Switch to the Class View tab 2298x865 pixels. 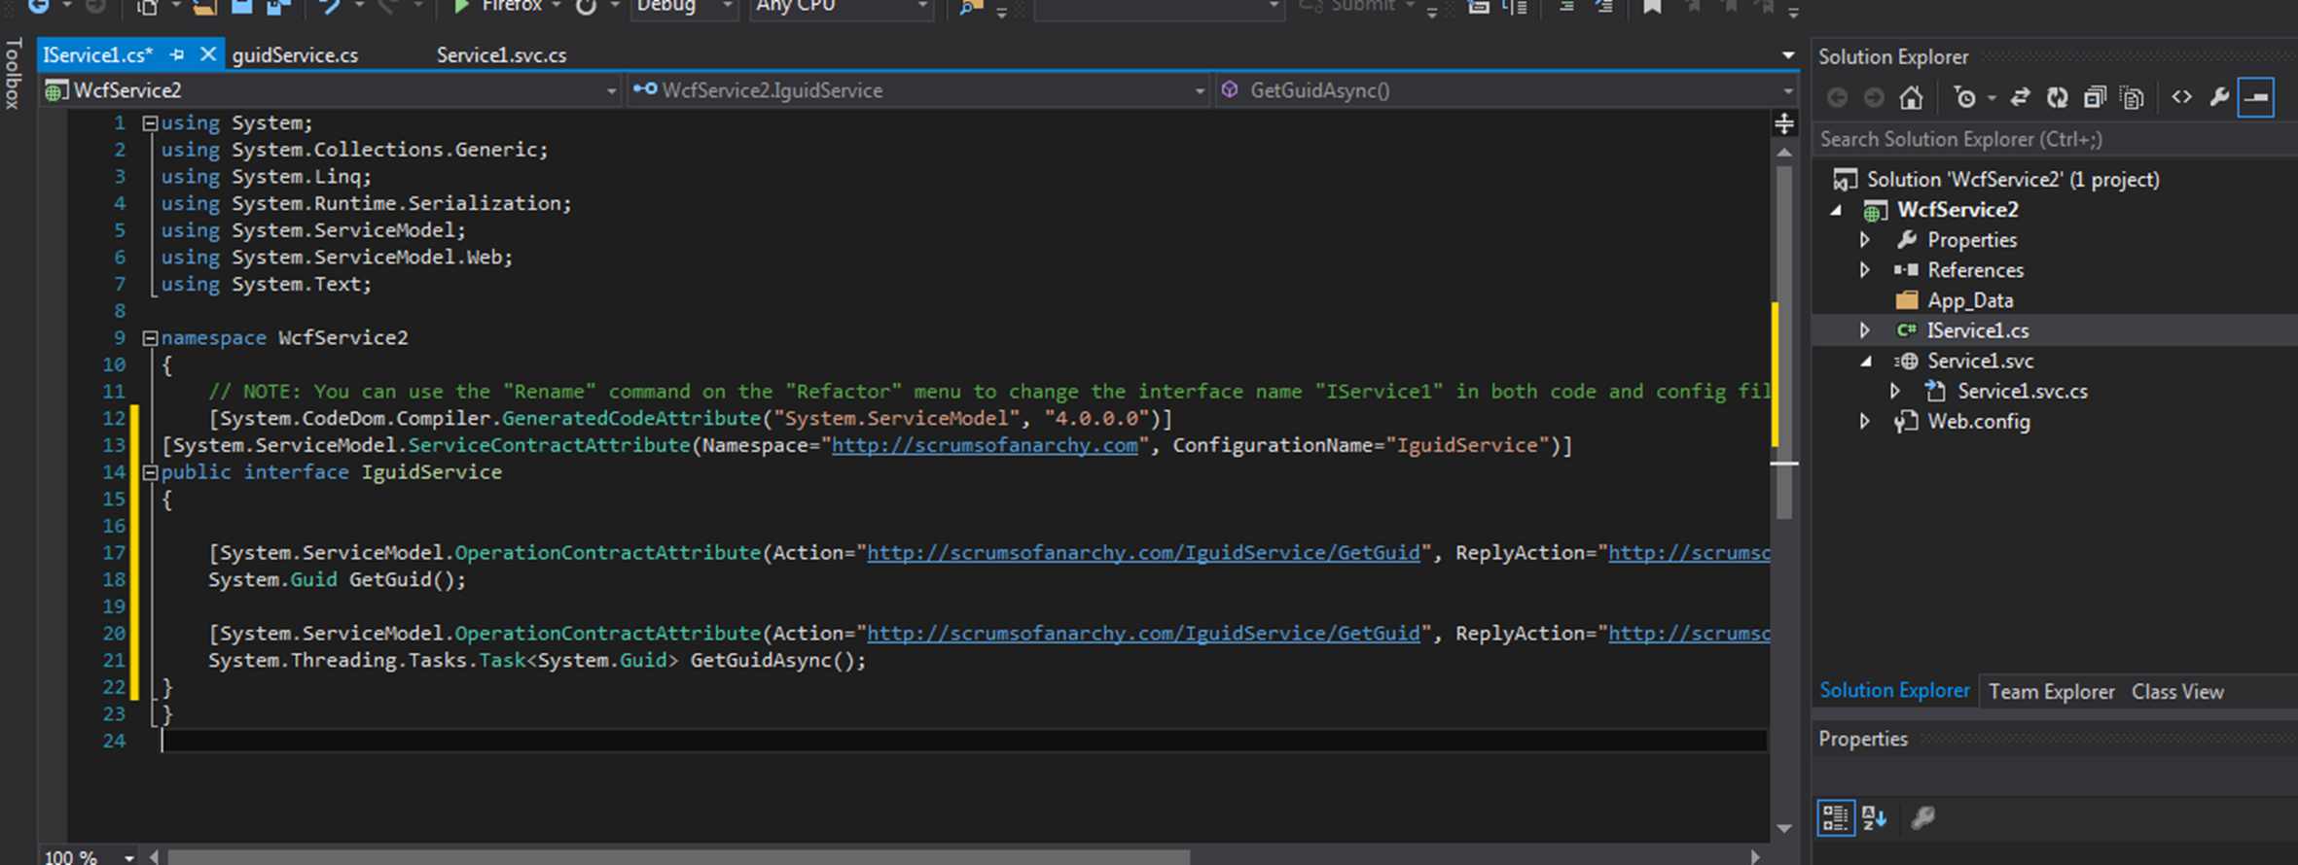tap(2177, 692)
